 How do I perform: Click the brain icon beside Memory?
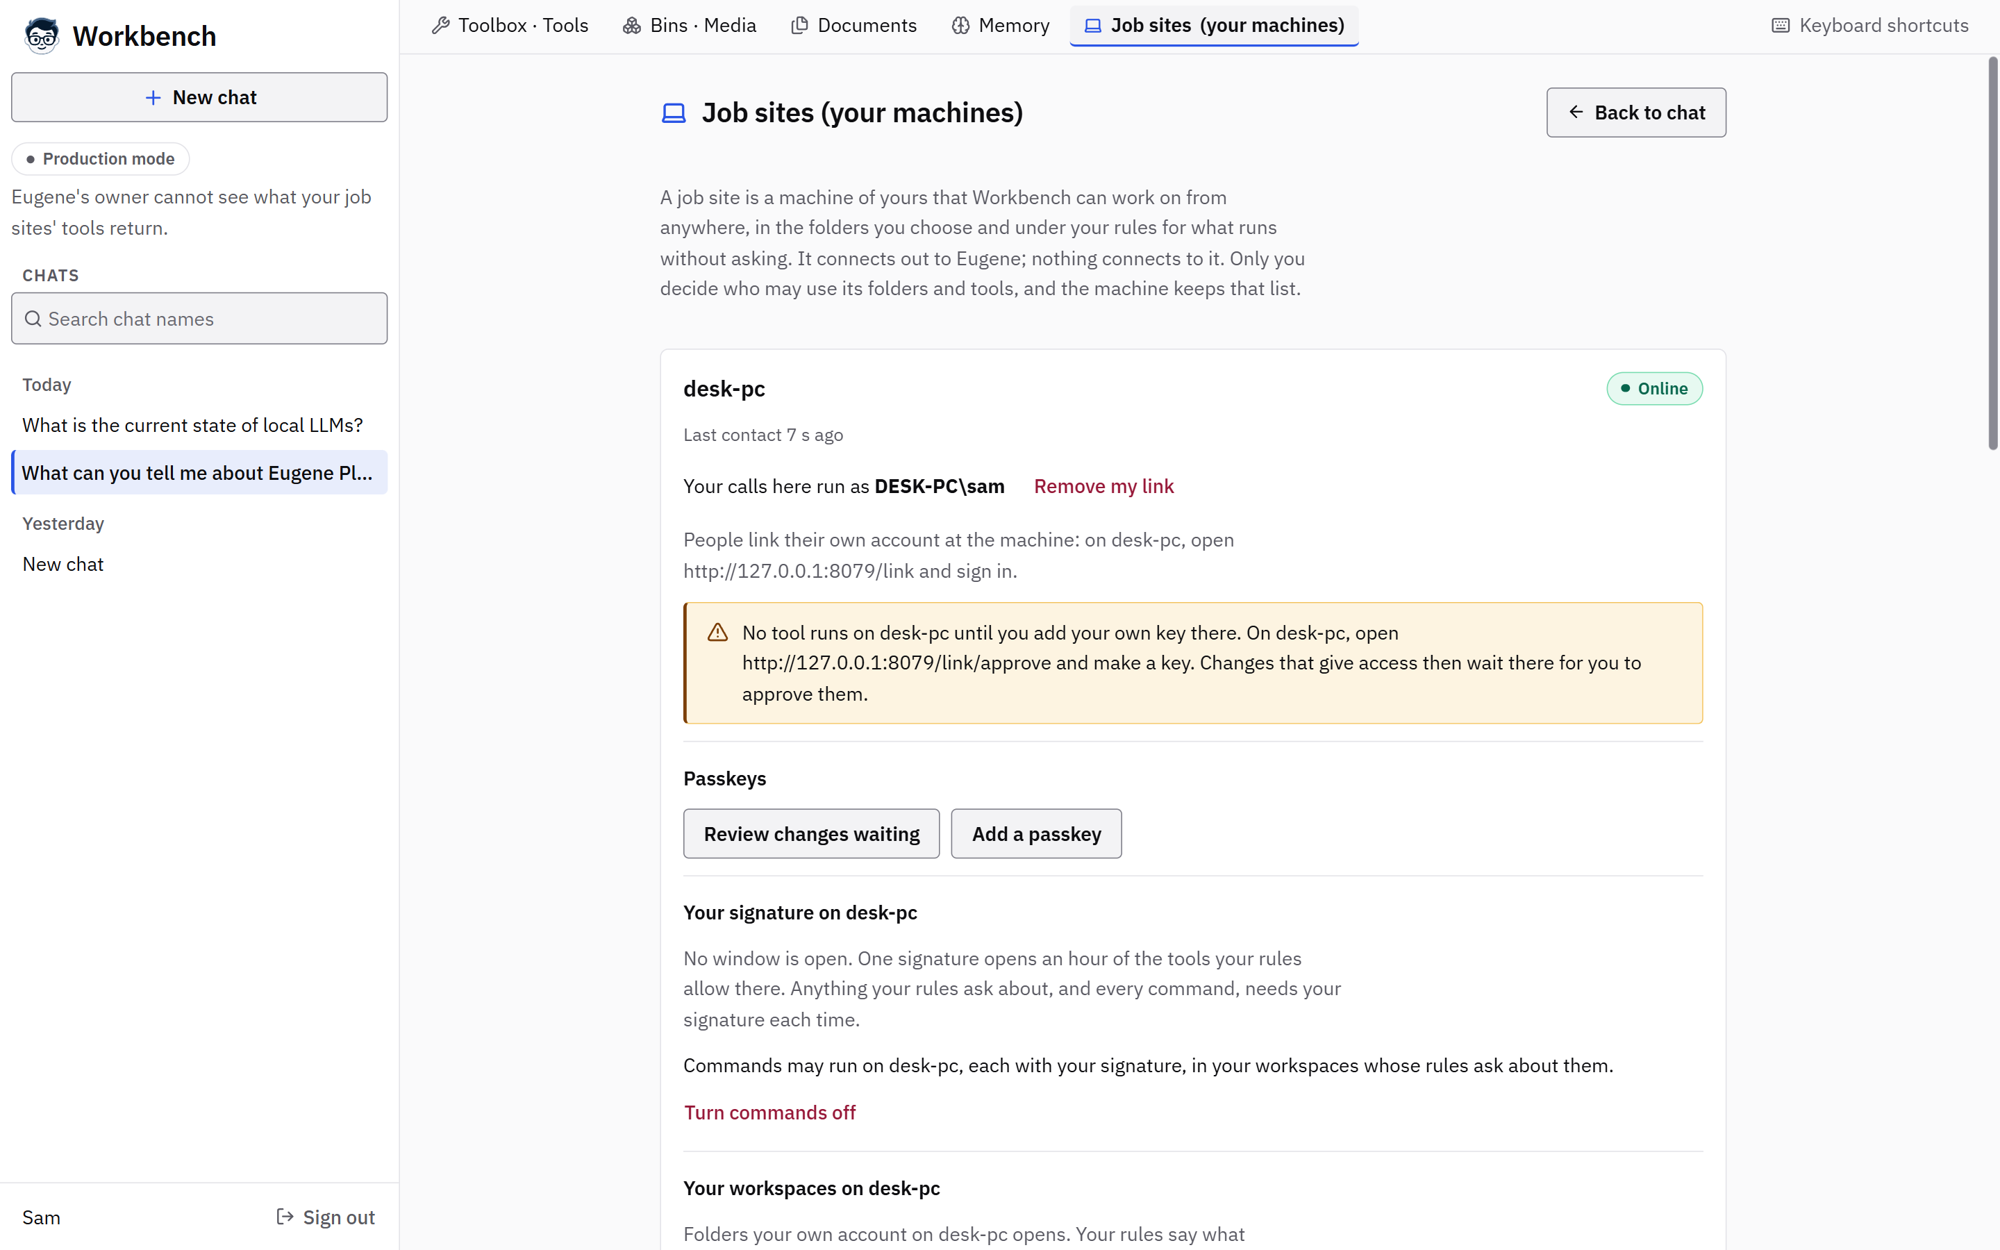[960, 26]
